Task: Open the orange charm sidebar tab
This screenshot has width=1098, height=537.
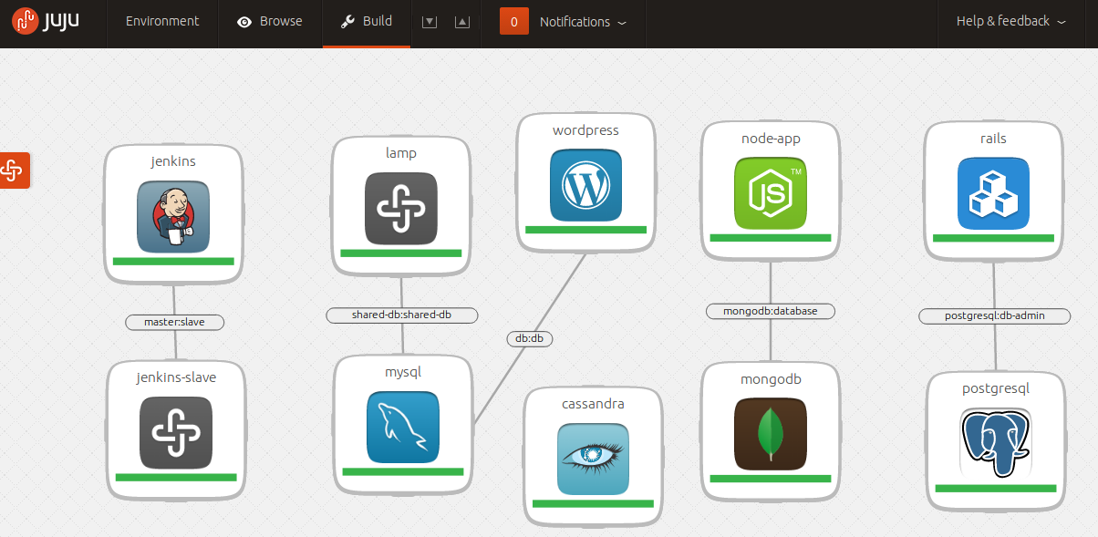Action: click(15, 170)
